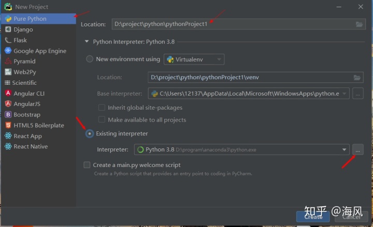This screenshot has width=373, height=227.
Task: Open the Virtualenv environment dropdown
Action: pyautogui.click(x=194, y=59)
